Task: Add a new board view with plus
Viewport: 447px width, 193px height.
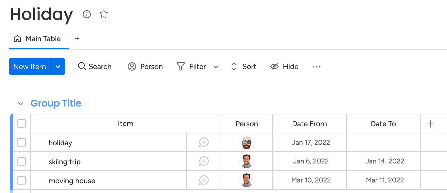Action: pyautogui.click(x=77, y=38)
